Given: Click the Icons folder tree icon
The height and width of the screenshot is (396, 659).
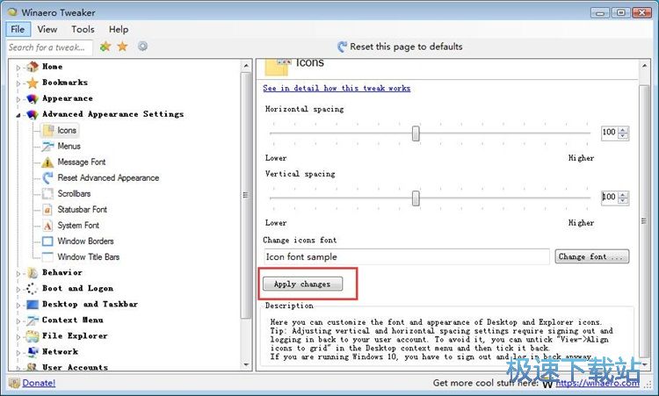Looking at the screenshot, I should pyautogui.click(x=48, y=130).
